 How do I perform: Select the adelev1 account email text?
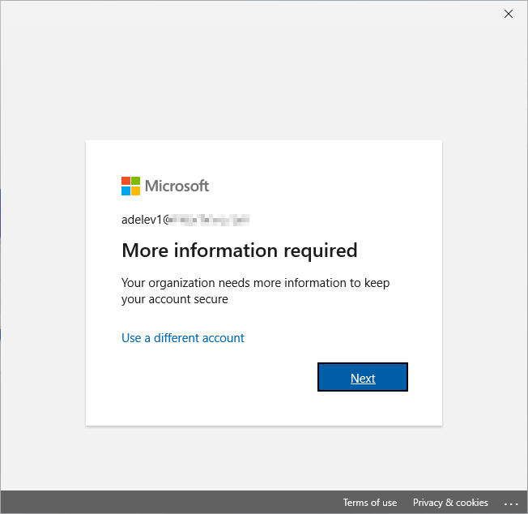click(185, 220)
